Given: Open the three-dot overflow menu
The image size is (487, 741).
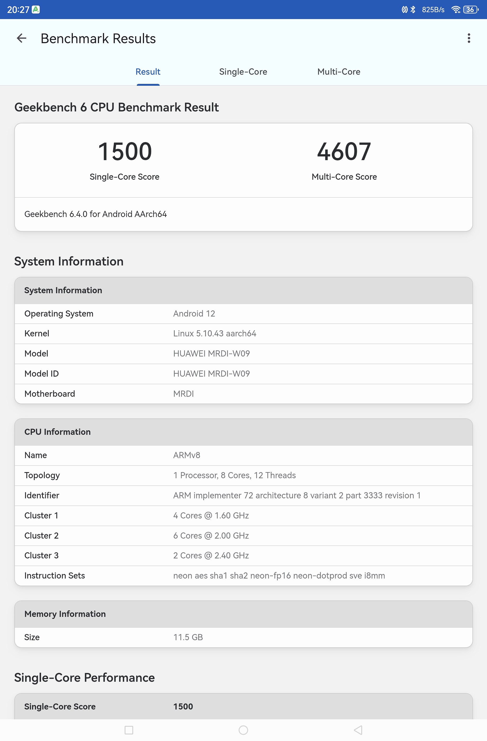Looking at the screenshot, I should click(x=469, y=38).
